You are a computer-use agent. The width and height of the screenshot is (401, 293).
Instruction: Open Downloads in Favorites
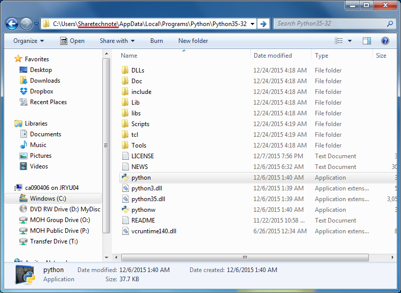pos(40,81)
